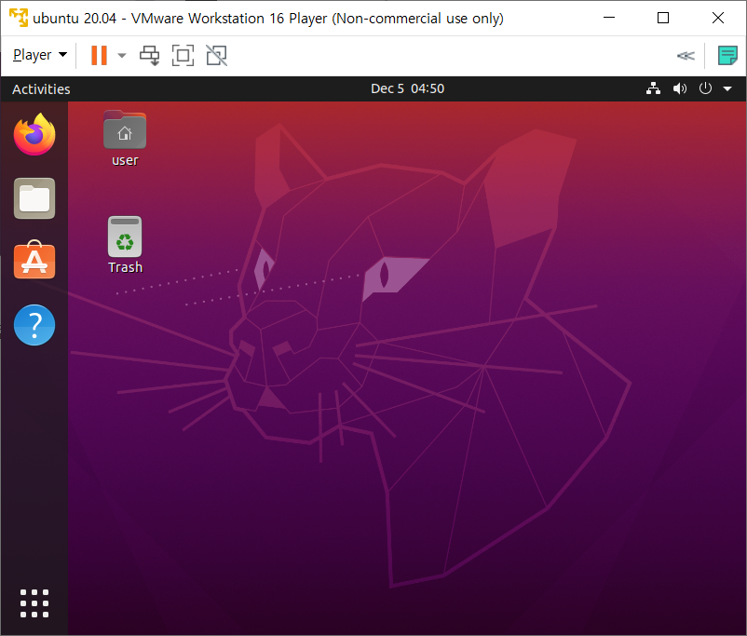
Task: Open Ubuntu Software from the dock
Action: click(34, 260)
